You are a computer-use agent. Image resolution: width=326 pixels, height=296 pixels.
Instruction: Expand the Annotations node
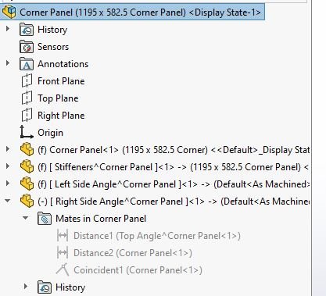coord(8,62)
